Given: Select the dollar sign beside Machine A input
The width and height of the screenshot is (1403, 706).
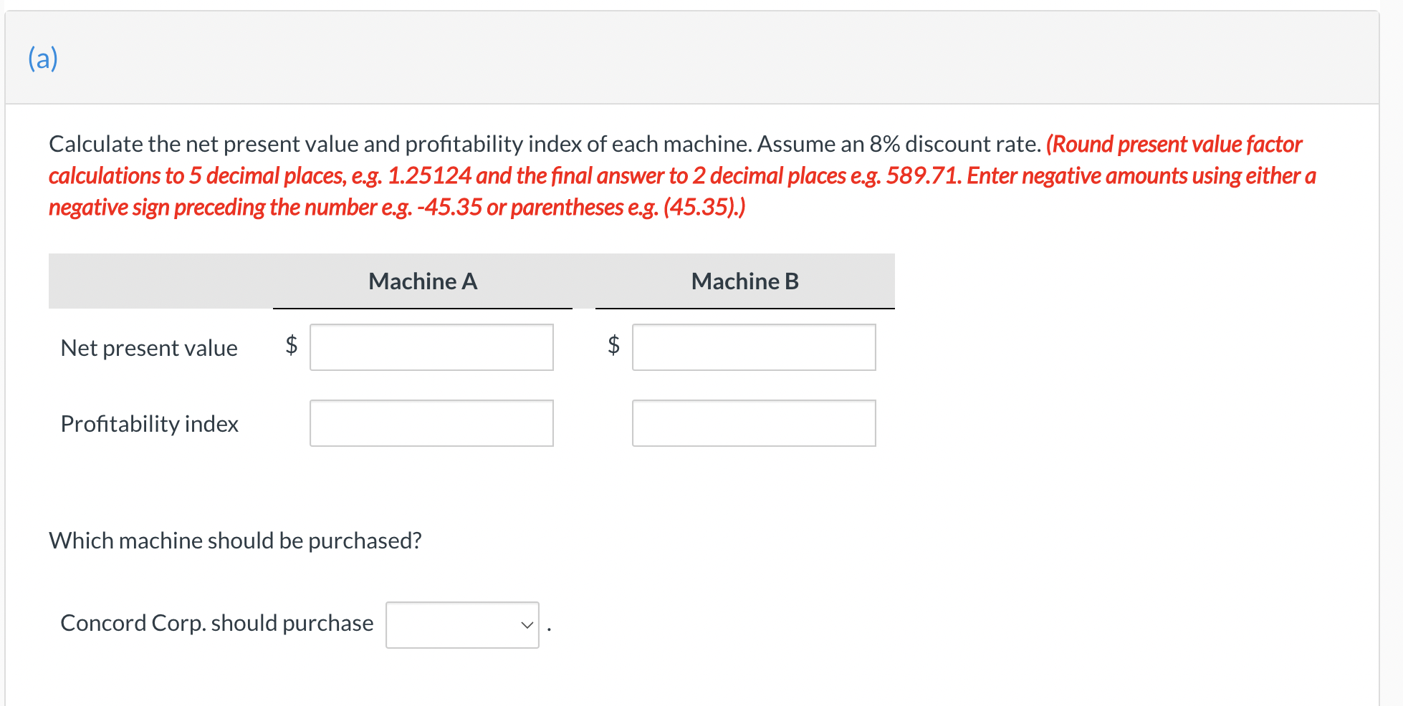Looking at the screenshot, I should pyautogui.click(x=289, y=347).
